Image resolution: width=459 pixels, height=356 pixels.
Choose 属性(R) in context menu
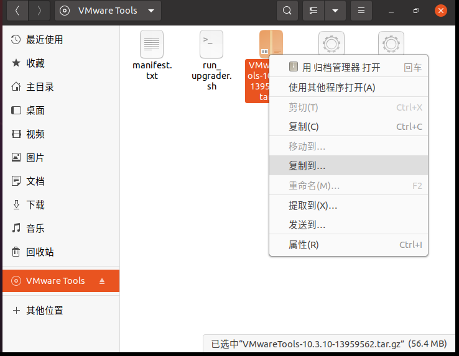(x=348, y=245)
